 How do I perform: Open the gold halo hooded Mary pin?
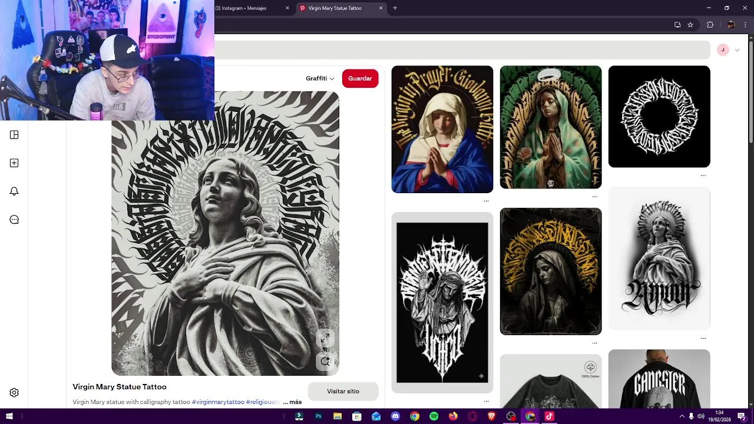(x=551, y=271)
